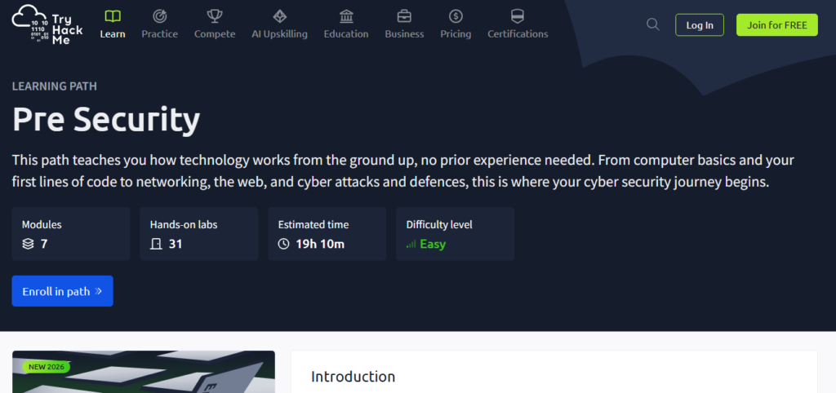Open the Learn menu label
Image resolution: width=836 pixels, height=393 pixels.
pyautogui.click(x=113, y=34)
